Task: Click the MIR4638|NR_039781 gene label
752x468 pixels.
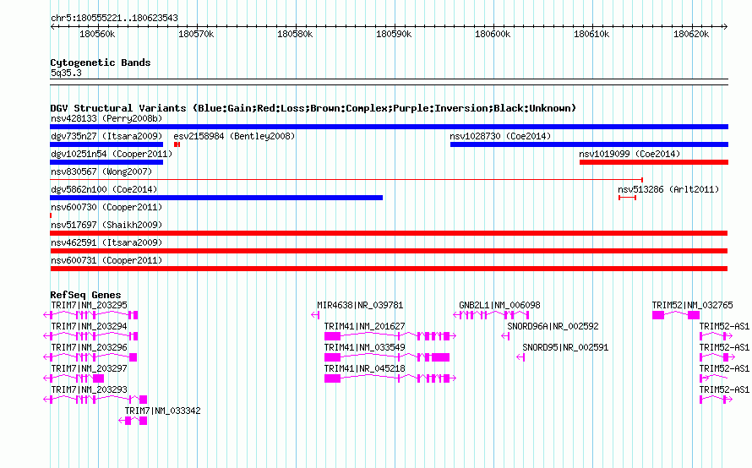Action: [x=360, y=306]
